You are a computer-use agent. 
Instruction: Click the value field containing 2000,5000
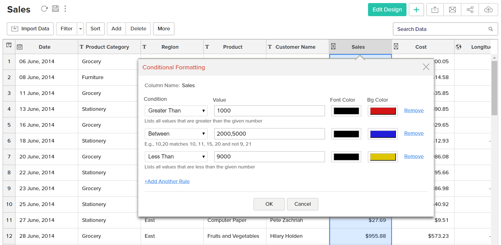coord(269,134)
